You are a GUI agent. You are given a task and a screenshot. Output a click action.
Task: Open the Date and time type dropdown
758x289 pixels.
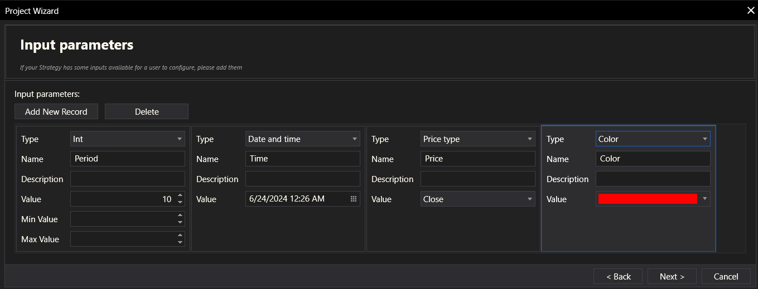[x=355, y=139]
